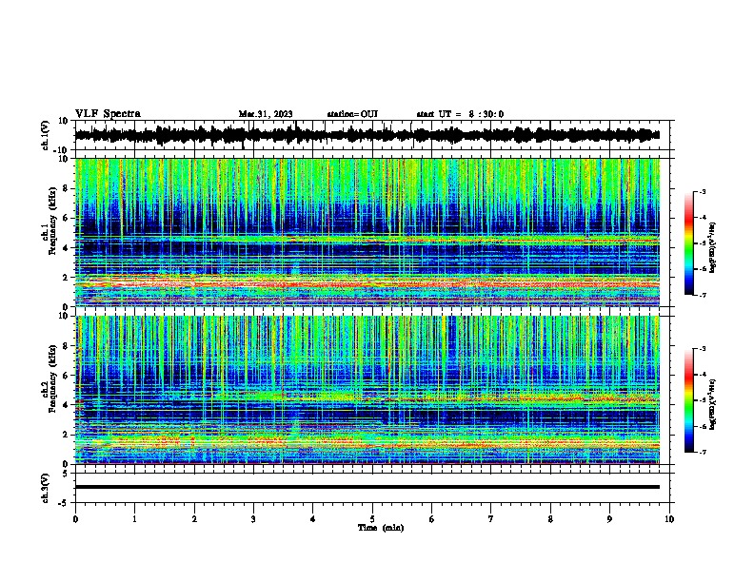Image resolution: width=754 pixels, height=582 pixels.
Task: Select the ch.2 colorbar log(PSD) unit label
Action: pos(712,404)
